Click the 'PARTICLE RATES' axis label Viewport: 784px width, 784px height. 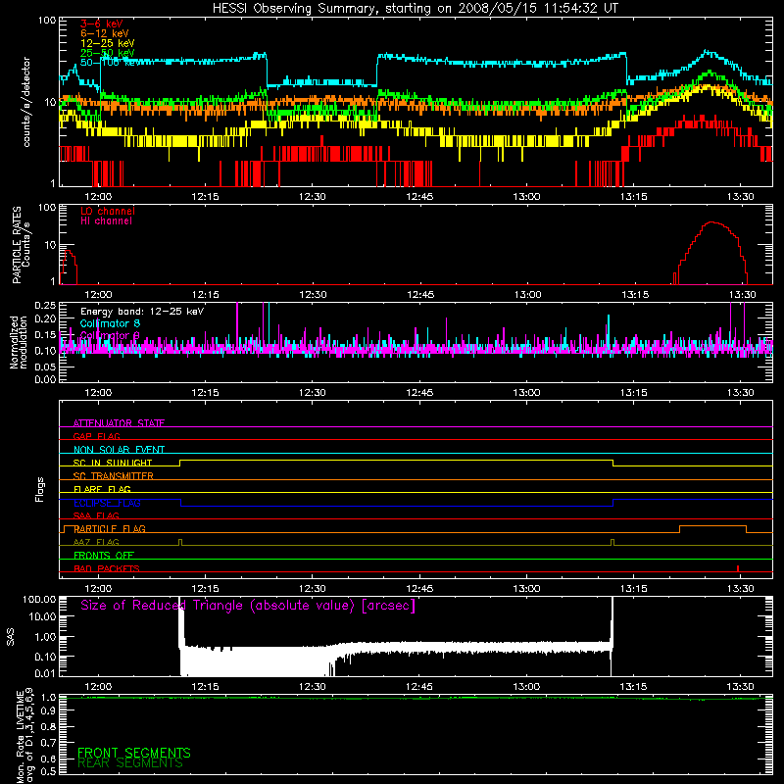pyautogui.click(x=17, y=245)
